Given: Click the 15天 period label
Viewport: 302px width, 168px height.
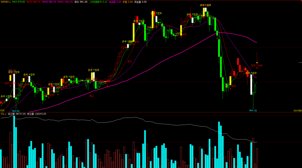Looking at the screenshot, I should [3, 111].
